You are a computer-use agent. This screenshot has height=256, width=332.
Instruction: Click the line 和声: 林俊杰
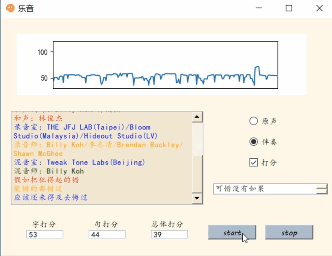point(38,118)
